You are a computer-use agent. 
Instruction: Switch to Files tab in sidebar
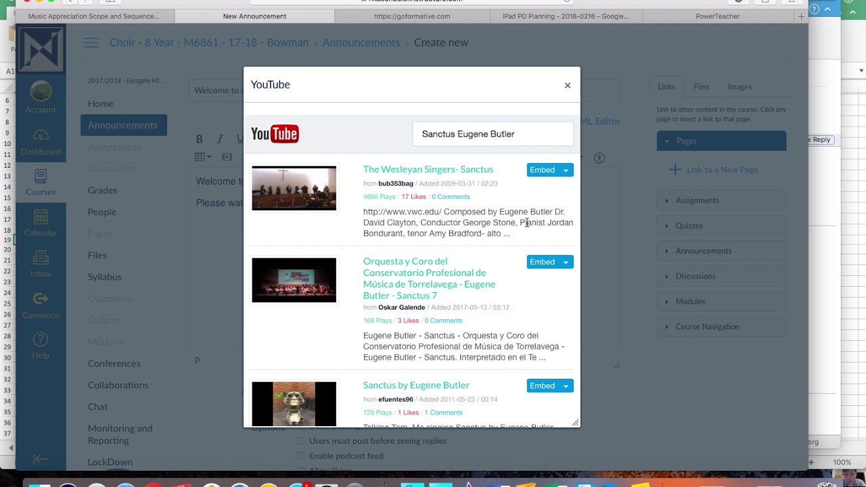tap(702, 87)
